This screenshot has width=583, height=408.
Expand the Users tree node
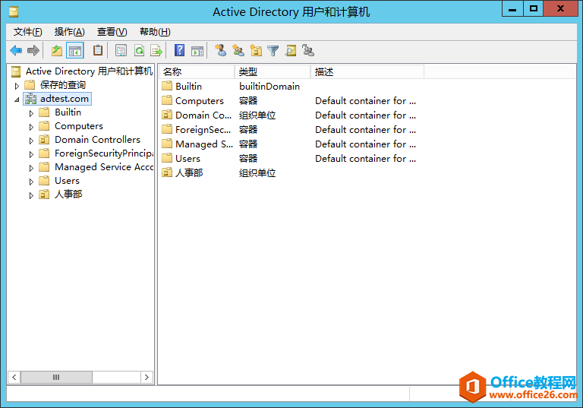point(31,182)
